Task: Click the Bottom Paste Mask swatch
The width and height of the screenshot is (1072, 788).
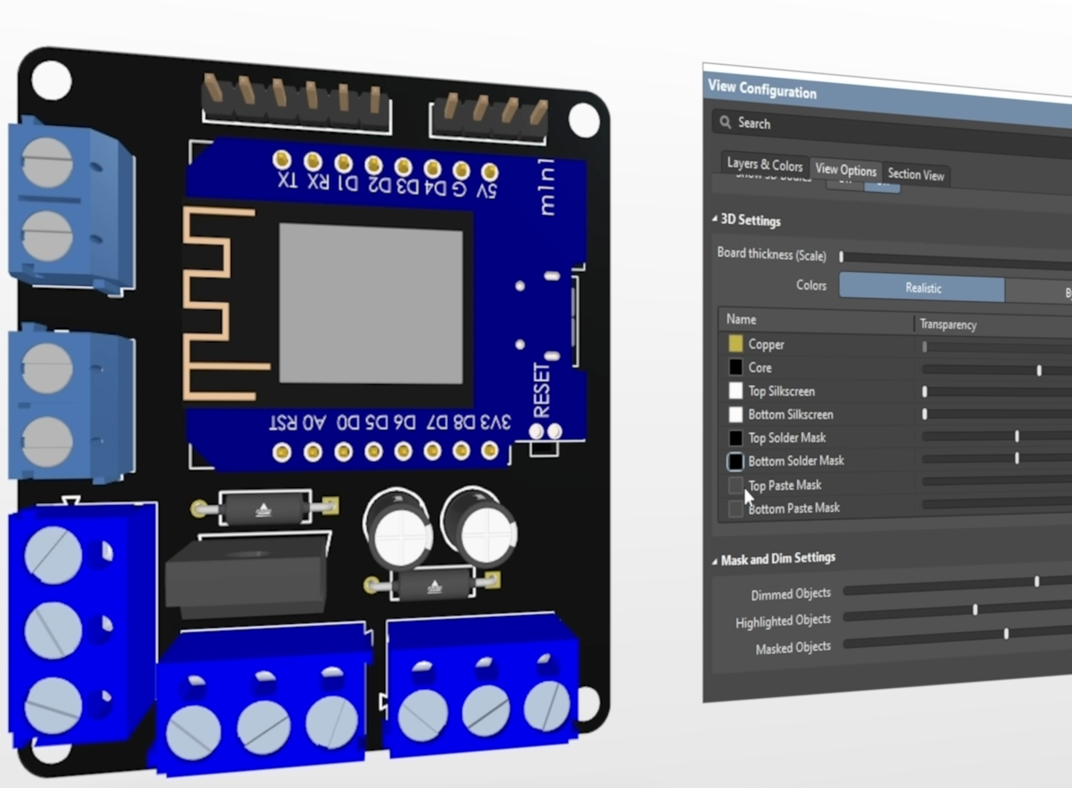Action: click(735, 509)
